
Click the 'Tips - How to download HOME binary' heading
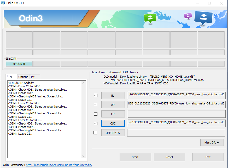coord(115,72)
